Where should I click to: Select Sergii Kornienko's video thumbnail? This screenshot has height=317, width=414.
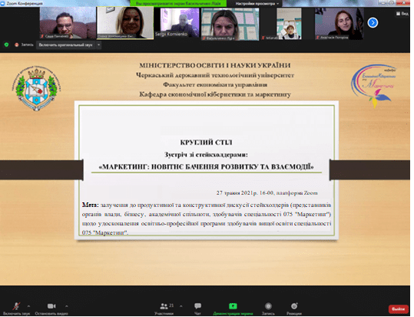(177, 22)
